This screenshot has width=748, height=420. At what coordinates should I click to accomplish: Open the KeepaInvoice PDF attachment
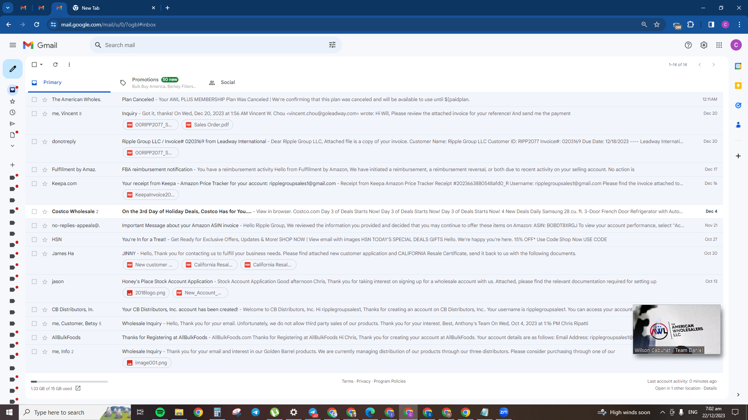[151, 195]
